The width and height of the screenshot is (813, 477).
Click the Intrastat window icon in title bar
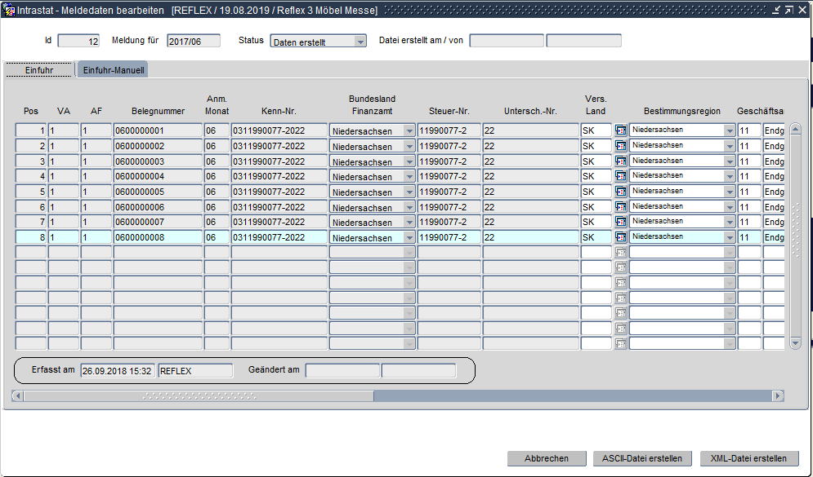(9, 11)
